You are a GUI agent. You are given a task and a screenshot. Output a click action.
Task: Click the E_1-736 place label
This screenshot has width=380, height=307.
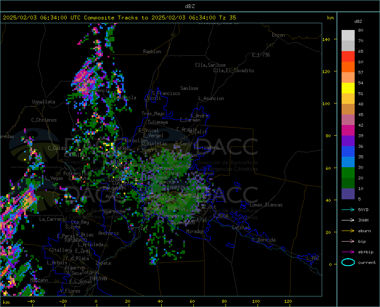tap(261, 55)
